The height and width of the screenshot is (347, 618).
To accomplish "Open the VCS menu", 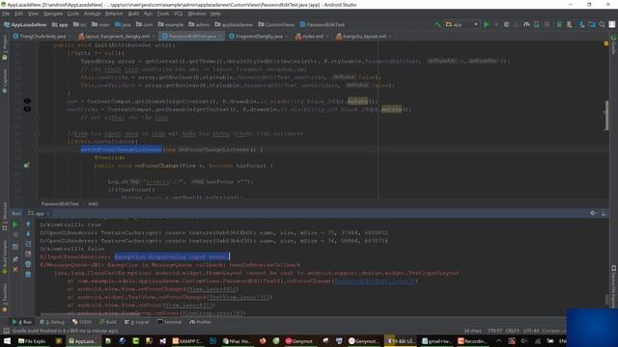I will pos(178,13).
